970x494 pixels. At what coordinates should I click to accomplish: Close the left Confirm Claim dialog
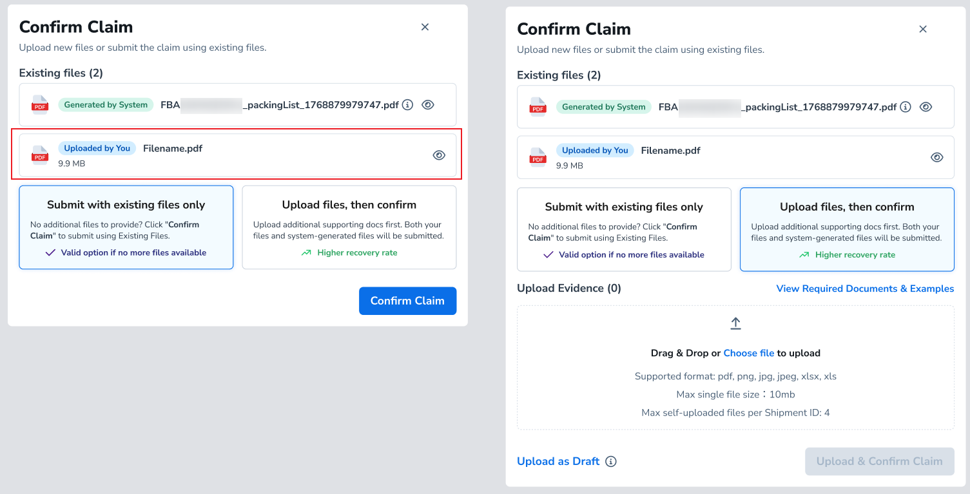[425, 27]
